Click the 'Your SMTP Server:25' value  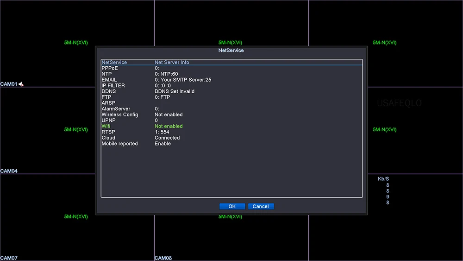tap(186, 80)
